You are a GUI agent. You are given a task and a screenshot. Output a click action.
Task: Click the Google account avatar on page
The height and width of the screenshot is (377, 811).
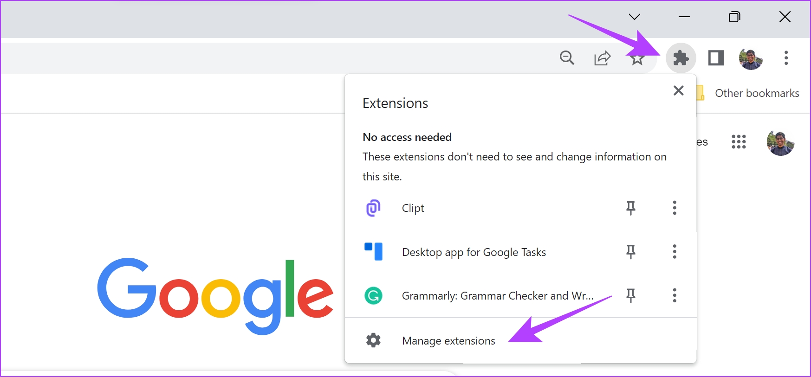coord(780,142)
